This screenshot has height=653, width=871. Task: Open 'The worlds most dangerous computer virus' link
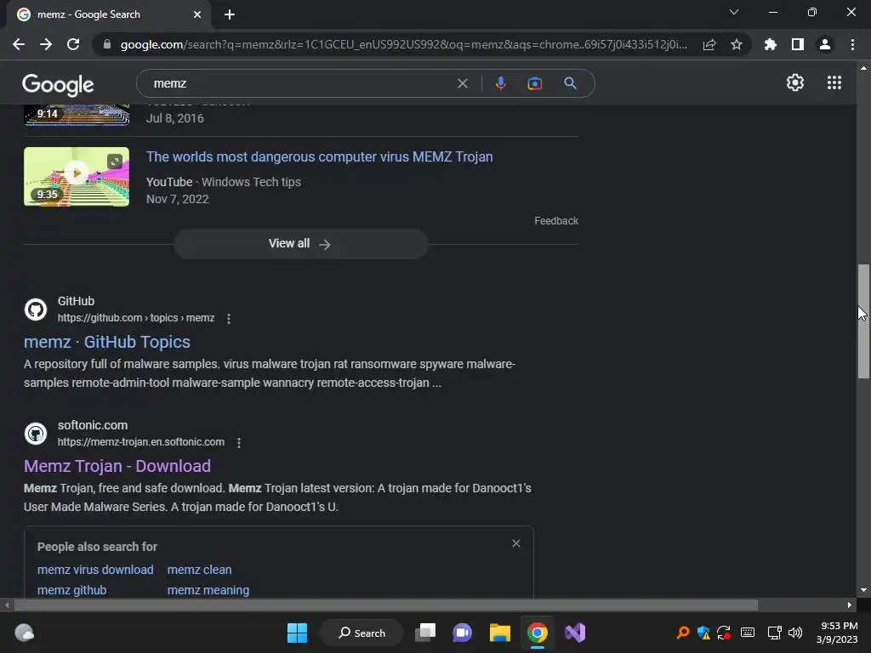coord(320,156)
